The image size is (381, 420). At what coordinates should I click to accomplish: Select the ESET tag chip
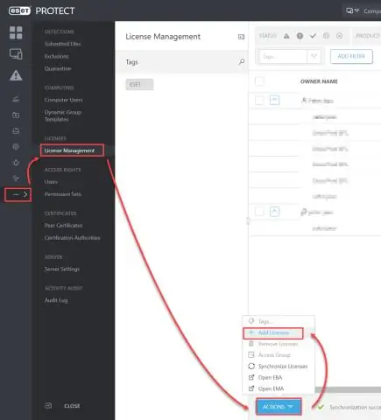[139, 85]
